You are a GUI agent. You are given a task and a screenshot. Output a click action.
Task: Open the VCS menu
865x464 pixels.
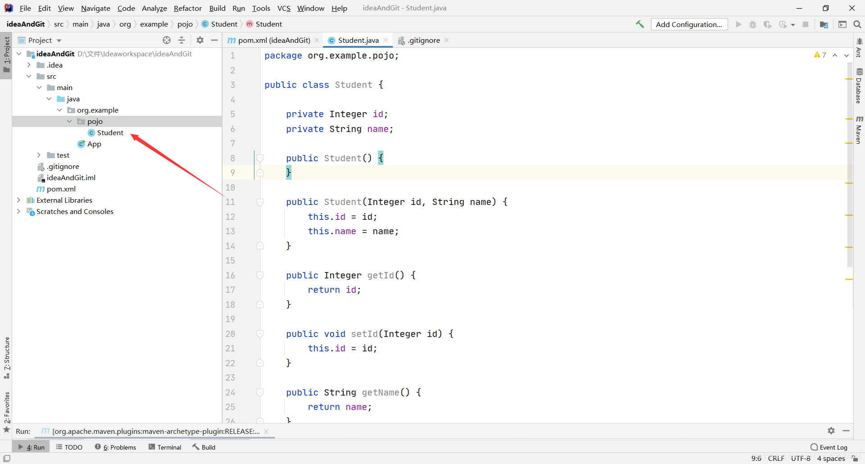pyautogui.click(x=284, y=8)
